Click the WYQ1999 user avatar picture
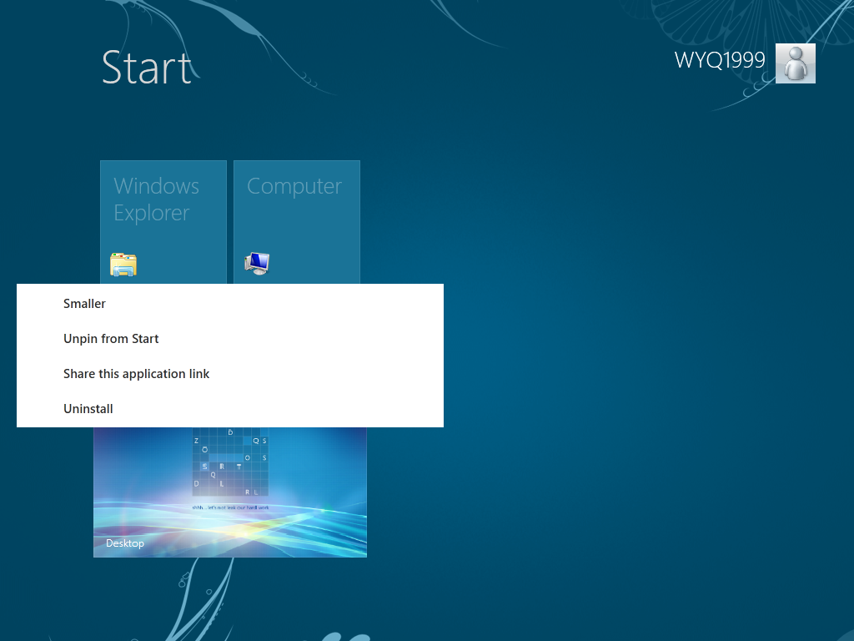The image size is (854, 641). point(795,63)
